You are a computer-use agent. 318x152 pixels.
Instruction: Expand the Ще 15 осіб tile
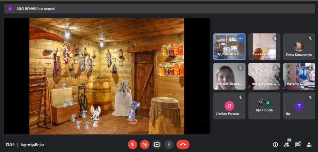coord(264,106)
